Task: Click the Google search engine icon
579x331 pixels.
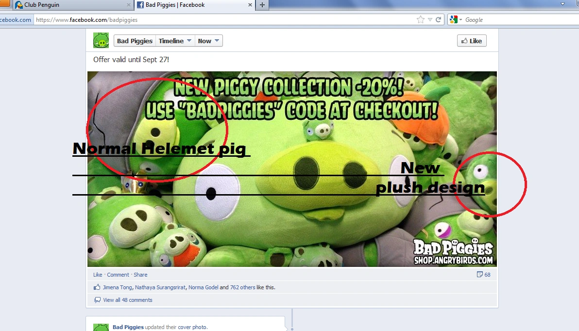Action: pos(453,20)
